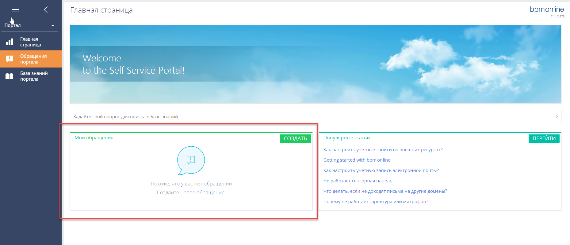Image resolution: width=570 pixels, height=245 pixels.
Task: Open article about письма на другие домены
Action: pos(385,191)
